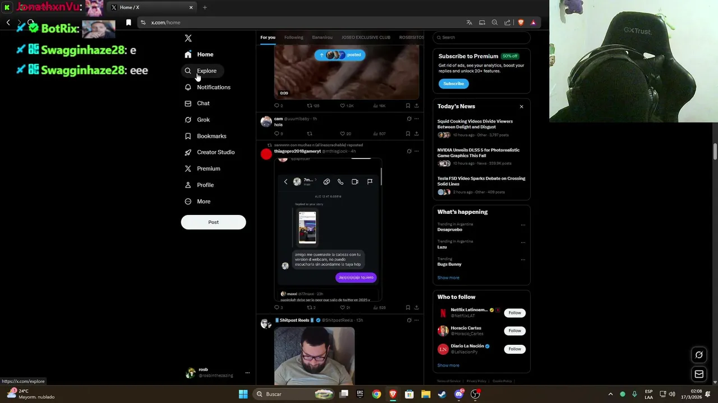The width and height of the screenshot is (718, 403).
Task: Open options for the Luzu trend
Action: point(523,242)
